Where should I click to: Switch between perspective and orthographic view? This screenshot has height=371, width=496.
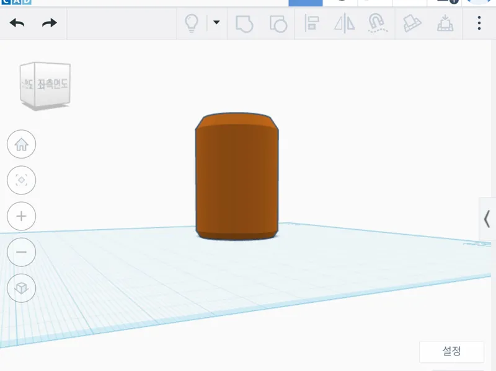(22, 288)
